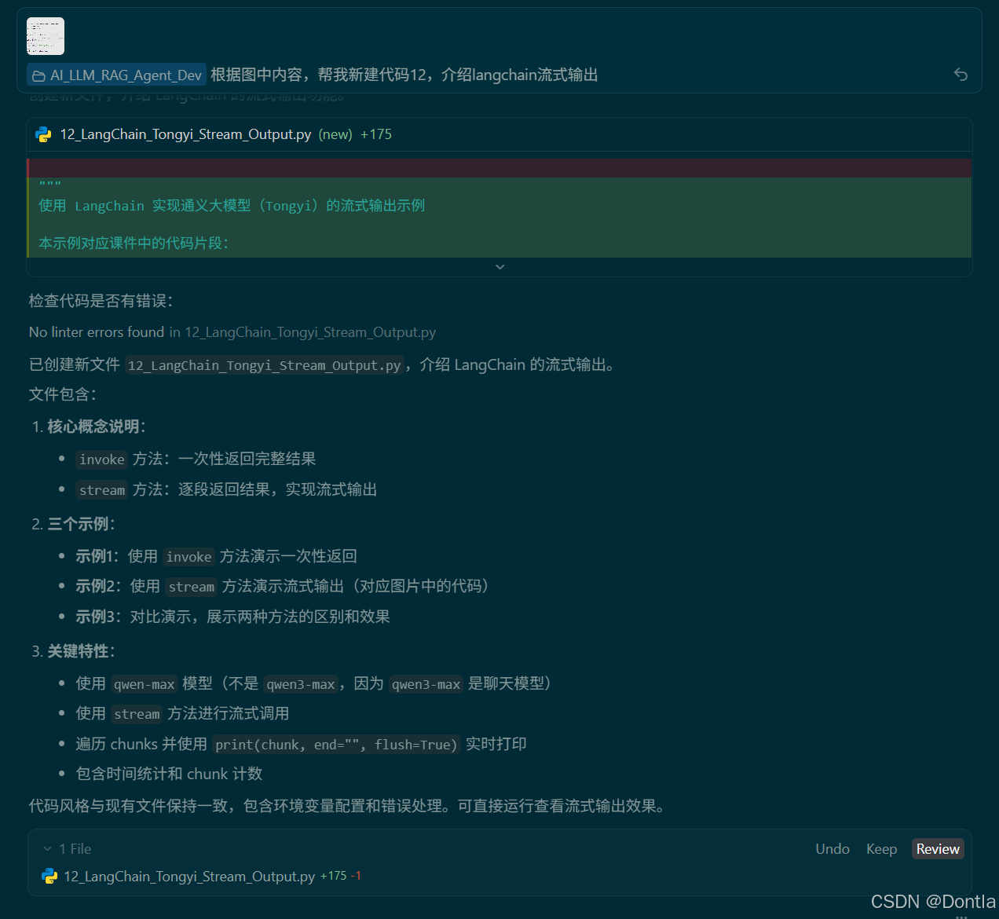
Task: Click the inline stream code chip
Action: [x=101, y=489]
